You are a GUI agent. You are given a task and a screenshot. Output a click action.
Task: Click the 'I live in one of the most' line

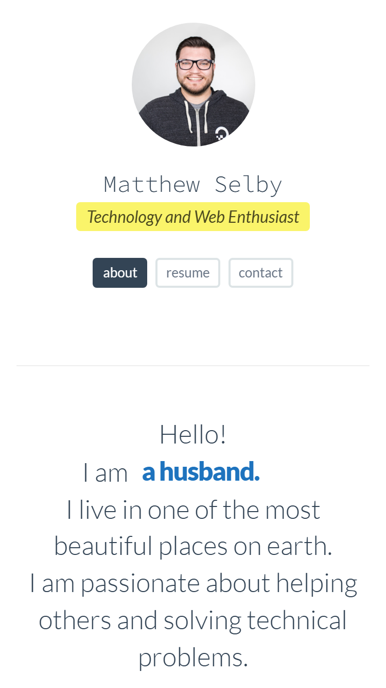click(x=193, y=510)
